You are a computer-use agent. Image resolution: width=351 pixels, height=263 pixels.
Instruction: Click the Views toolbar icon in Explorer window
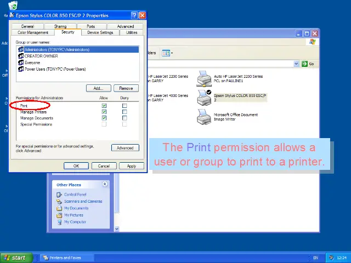click(166, 53)
